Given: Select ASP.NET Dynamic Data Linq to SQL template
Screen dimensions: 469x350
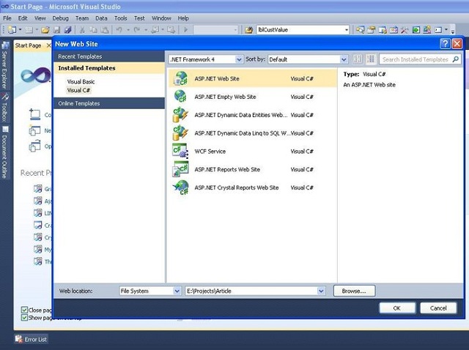Looking at the screenshot, I should 253,133.
